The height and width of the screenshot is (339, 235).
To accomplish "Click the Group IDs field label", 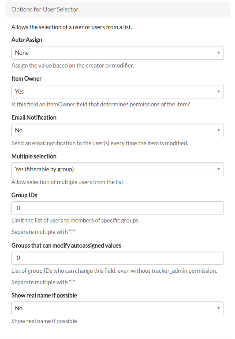I will 24,195.
